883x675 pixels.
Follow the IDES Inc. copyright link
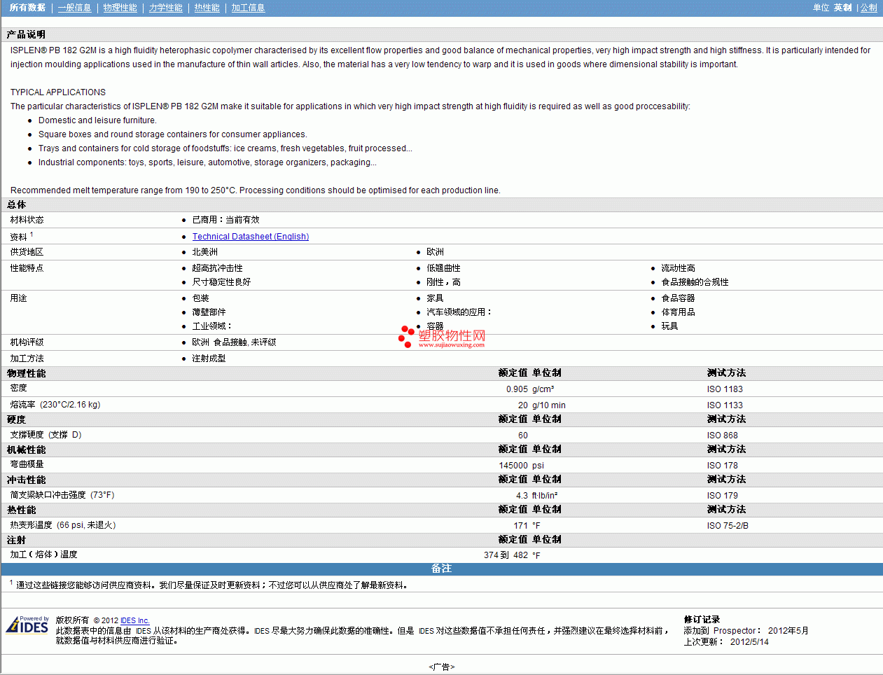coord(135,620)
